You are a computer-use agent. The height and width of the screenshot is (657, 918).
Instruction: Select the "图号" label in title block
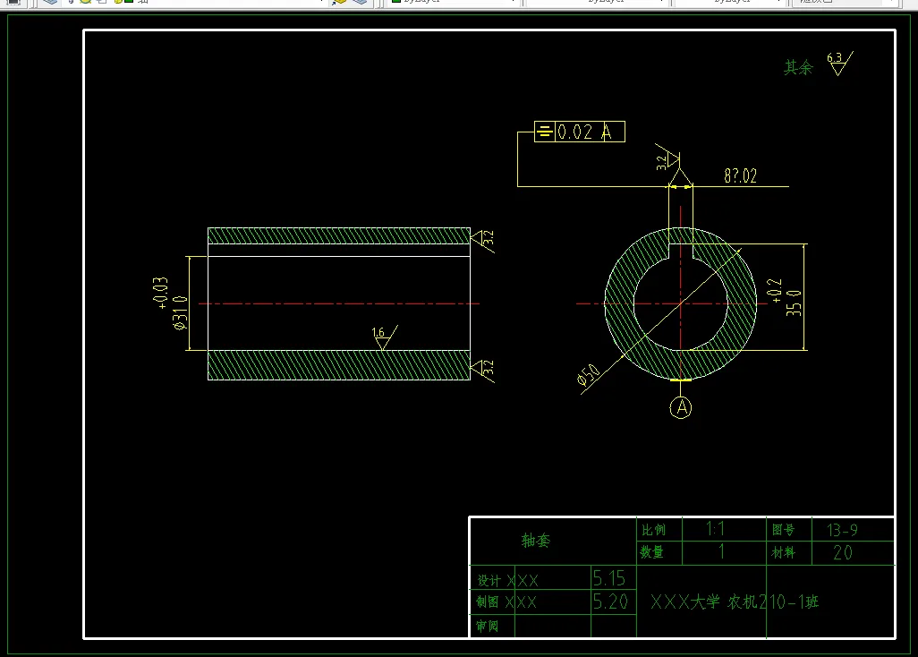click(784, 530)
